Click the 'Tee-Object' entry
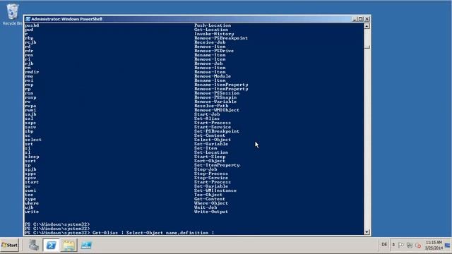The image size is (452, 254). coord(208,195)
